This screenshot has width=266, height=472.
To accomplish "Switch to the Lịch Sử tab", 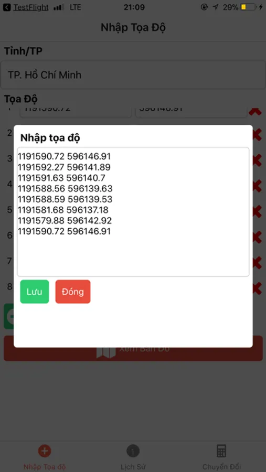I will 133,457.
